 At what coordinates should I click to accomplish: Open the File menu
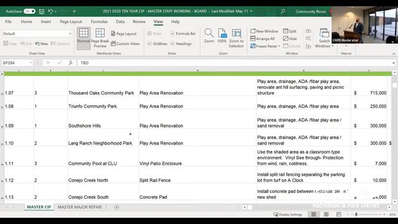8,22
